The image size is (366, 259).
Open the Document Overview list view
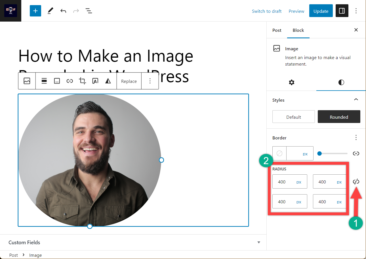click(x=89, y=11)
